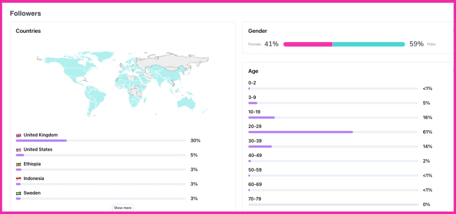This screenshot has height=214, width=456.
Task: Click the teal Male segment of gender bar
Action: [369, 44]
